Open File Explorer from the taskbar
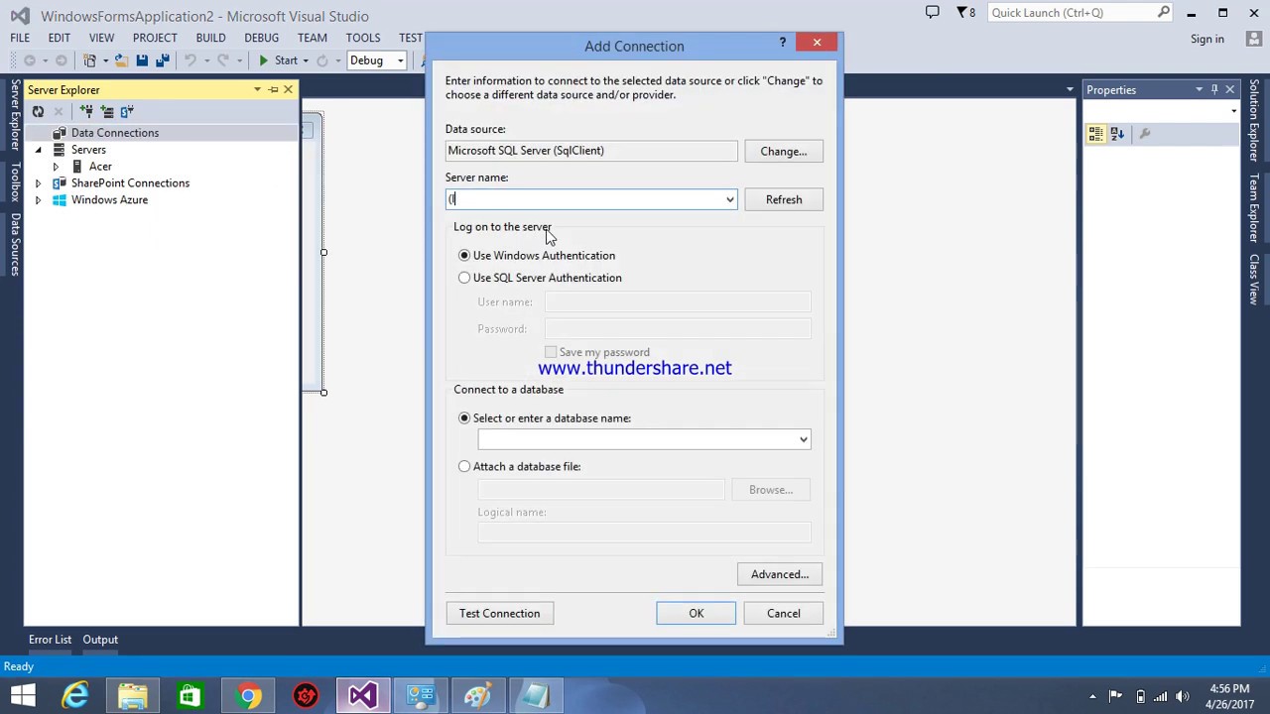This screenshot has height=714, width=1270. click(133, 695)
